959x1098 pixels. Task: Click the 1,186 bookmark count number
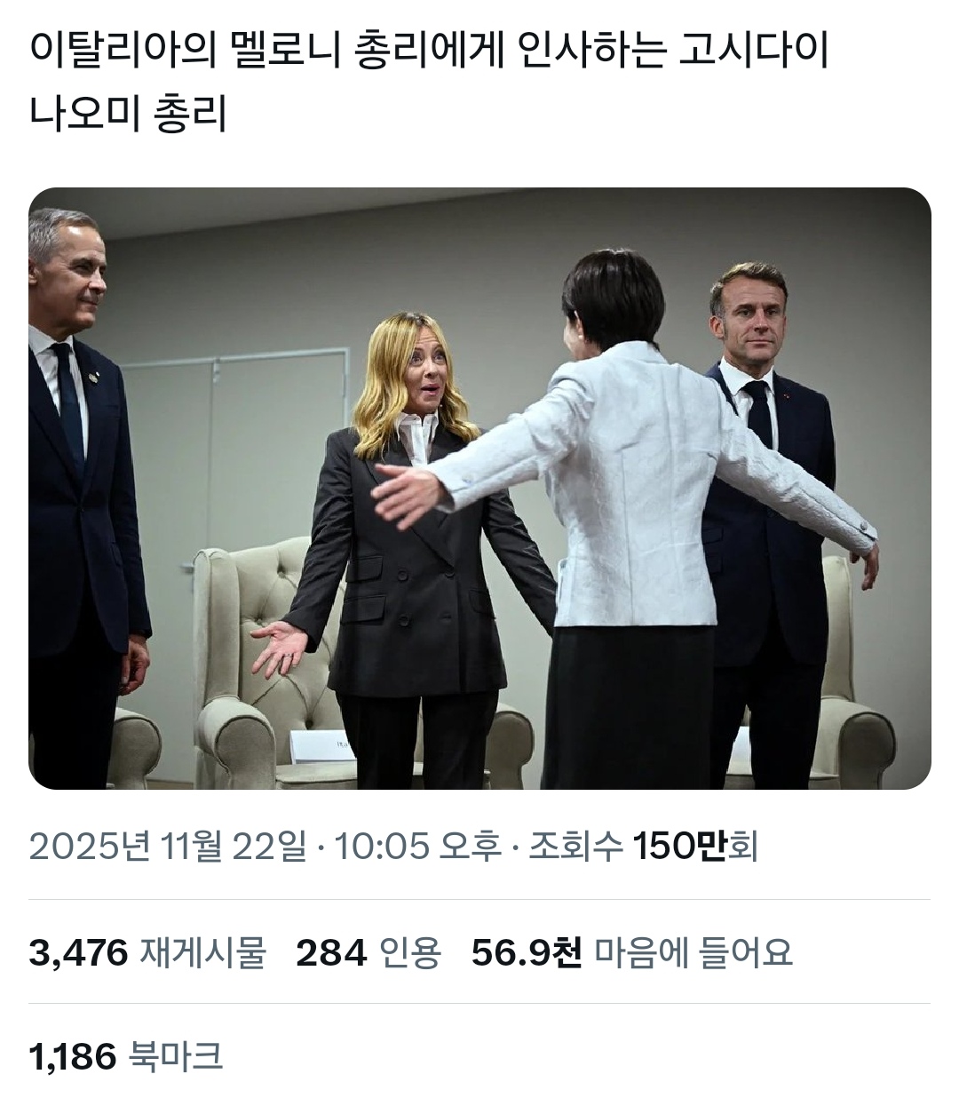tap(72, 1056)
